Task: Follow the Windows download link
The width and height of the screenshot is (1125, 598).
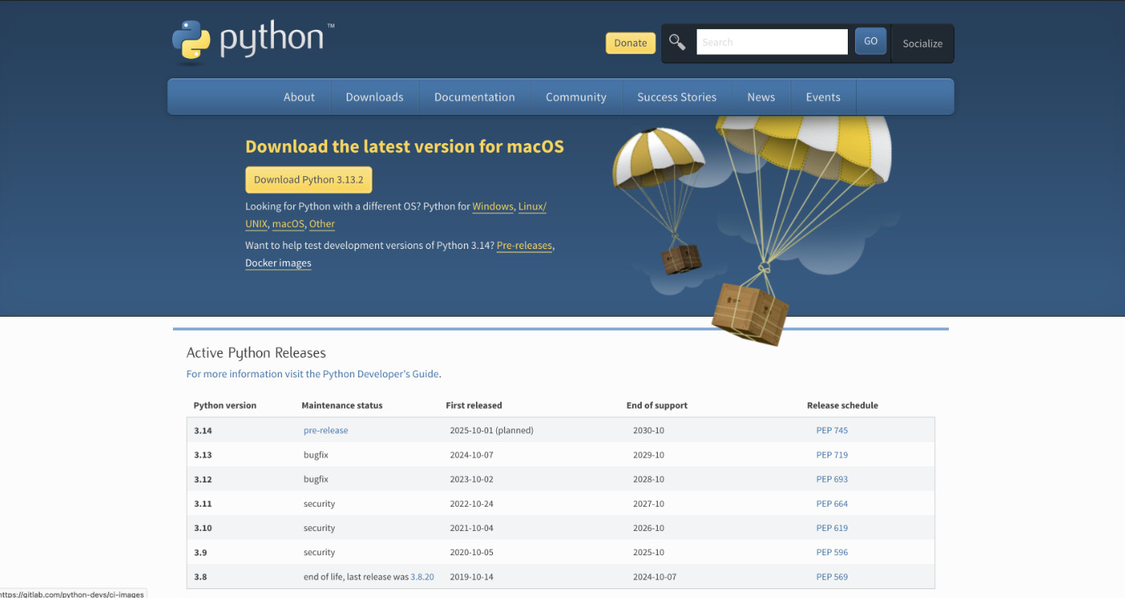Action: click(x=493, y=206)
